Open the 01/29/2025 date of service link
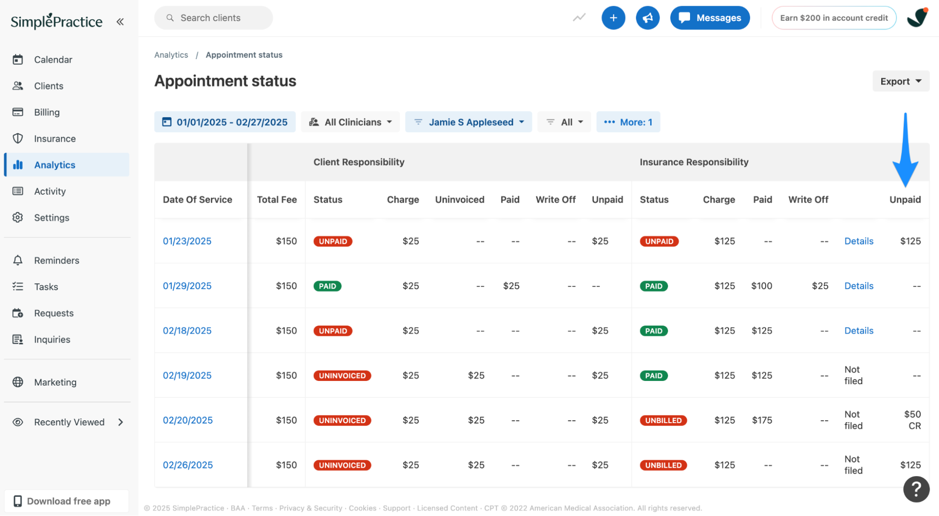The height and width of the screenshot is (516, 939). (x=187, y=286)
